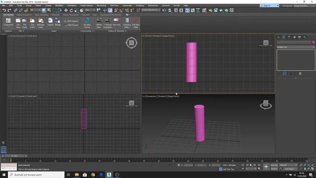Click the Align tool icon
This screenshot has width=316, height=178.
170,10
